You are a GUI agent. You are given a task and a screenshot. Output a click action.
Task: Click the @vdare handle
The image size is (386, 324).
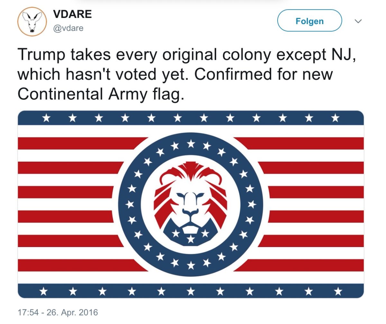tap(68, 28)
